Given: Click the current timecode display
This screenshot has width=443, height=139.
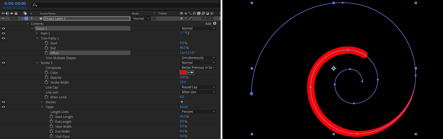Looking at the screenshot, I should coord(15,3).
